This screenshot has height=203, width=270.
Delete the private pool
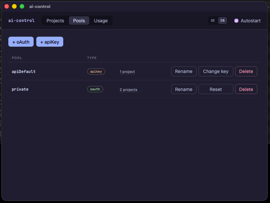pyautogui.click(x=246, y=89)
